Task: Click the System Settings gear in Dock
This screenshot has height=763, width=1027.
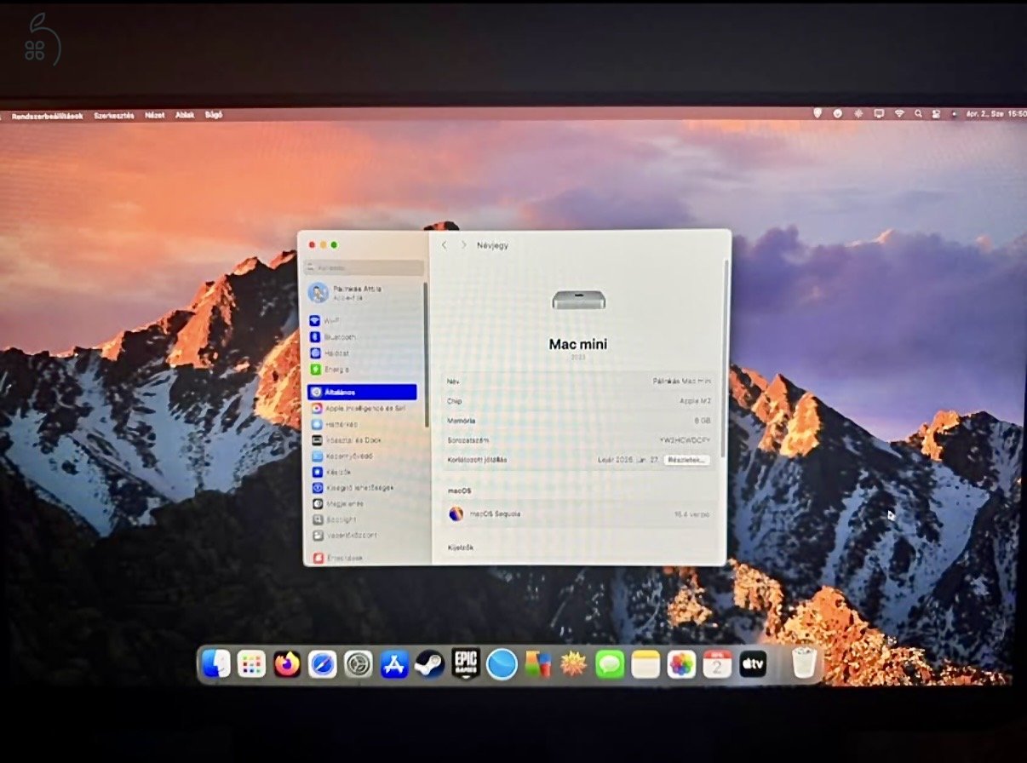Action: click(359, 663)
